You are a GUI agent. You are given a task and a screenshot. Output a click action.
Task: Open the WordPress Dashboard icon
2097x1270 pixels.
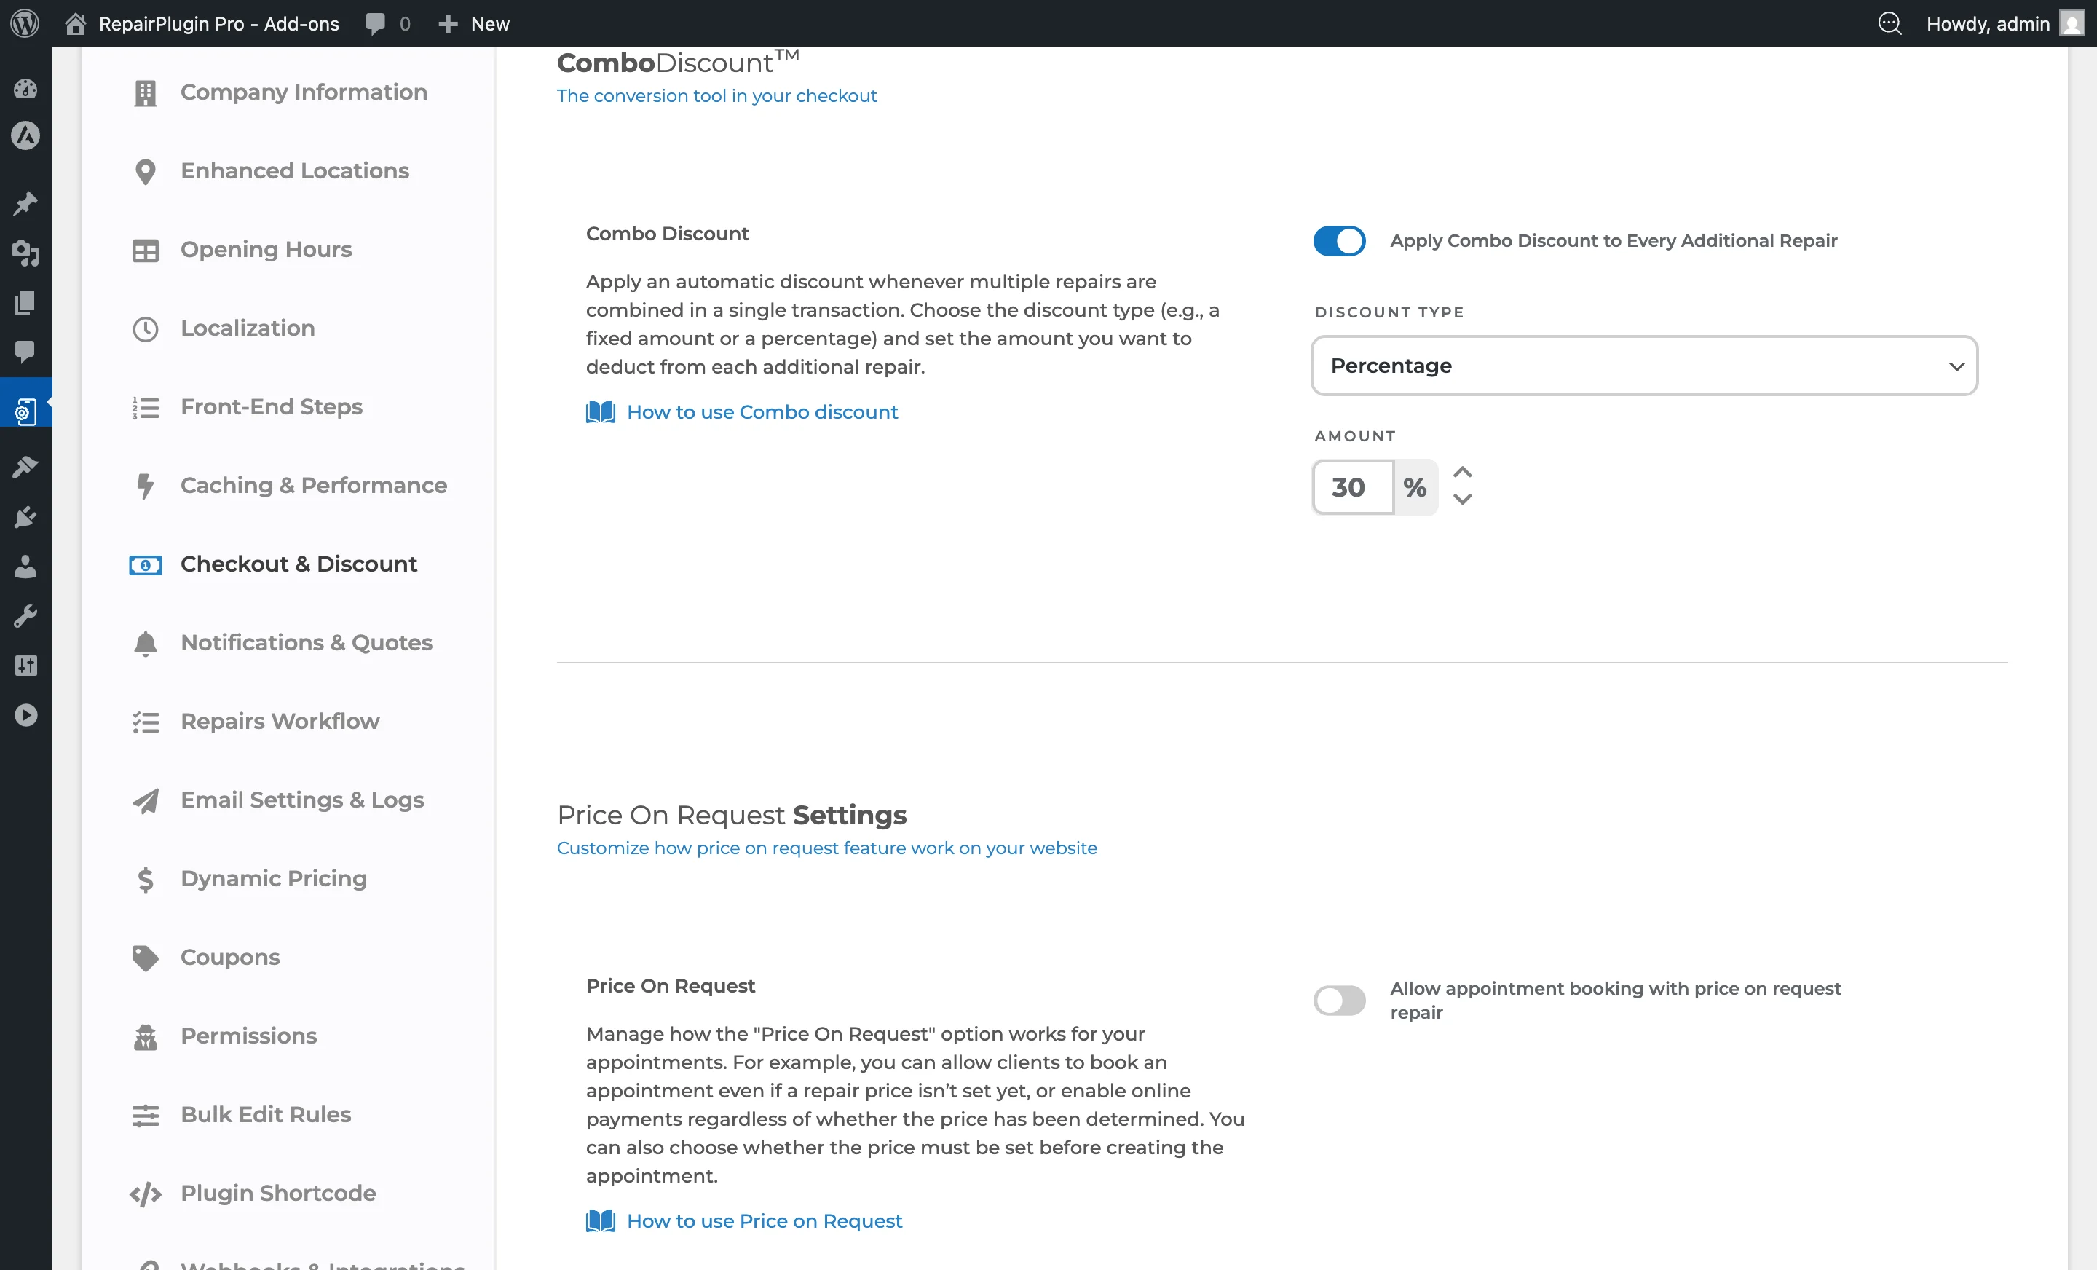coord(25,89)
